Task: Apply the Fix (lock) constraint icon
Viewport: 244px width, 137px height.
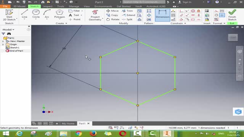Action: point(199,11)
